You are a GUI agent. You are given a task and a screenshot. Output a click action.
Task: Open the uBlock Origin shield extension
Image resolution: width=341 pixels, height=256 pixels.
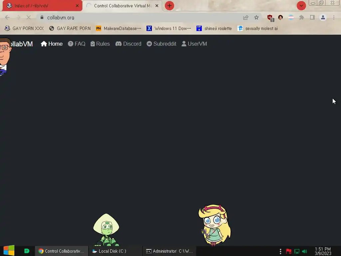click(270, 18)
